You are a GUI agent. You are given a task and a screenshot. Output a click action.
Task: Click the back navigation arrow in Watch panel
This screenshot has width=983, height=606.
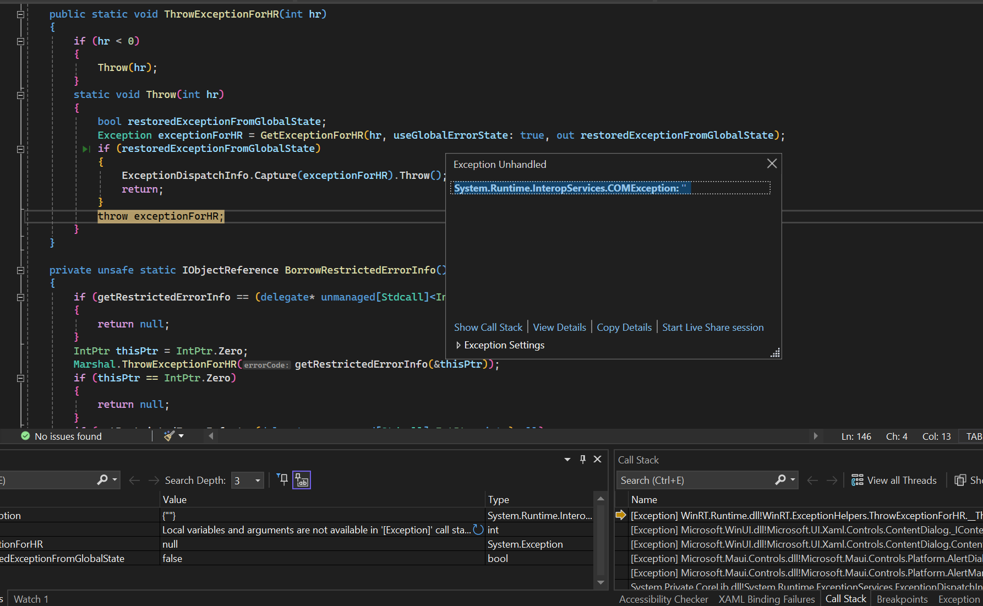click(x=134, y=480)
